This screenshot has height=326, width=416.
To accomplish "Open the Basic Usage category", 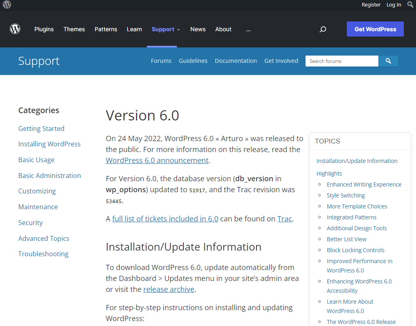I will coord(36,160).
